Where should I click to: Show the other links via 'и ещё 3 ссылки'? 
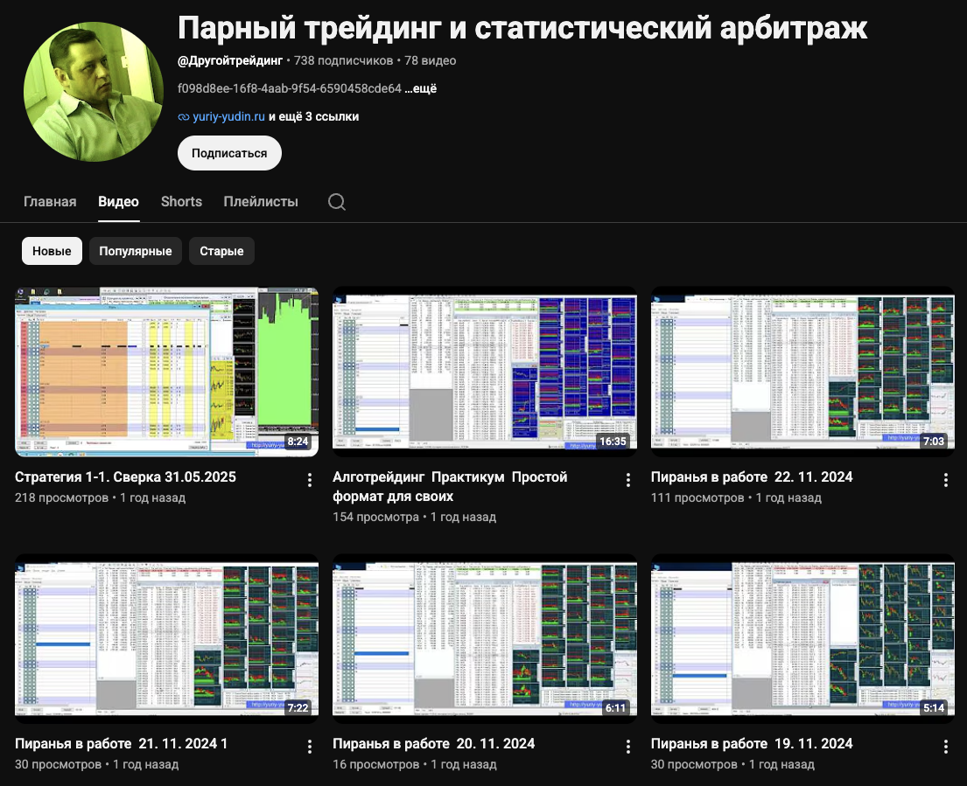(x=314, y=116)
